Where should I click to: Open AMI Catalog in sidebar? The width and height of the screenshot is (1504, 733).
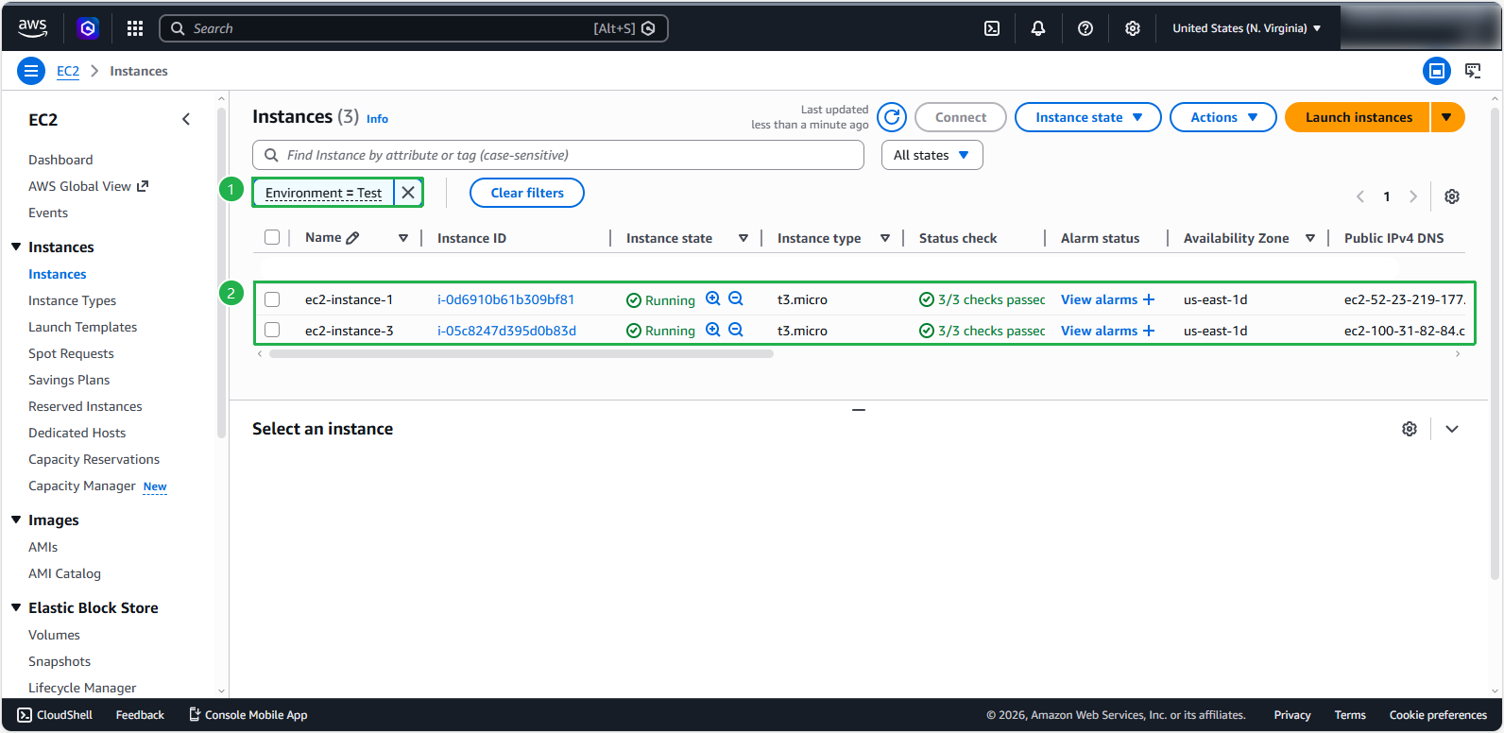pyautogui.click(x=64, y=573)
